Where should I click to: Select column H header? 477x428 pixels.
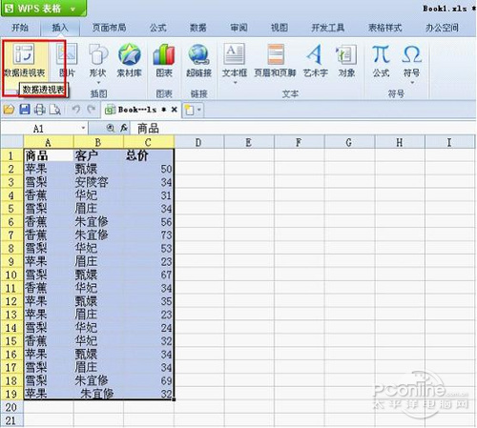[400, 143]
